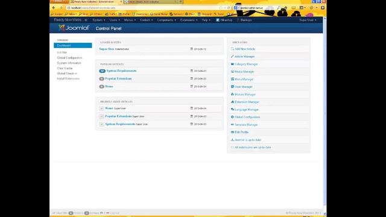Screen dimensions: 386x217
Task: Click the Menu Manager list icon
Action: click(x=232, y=79)
